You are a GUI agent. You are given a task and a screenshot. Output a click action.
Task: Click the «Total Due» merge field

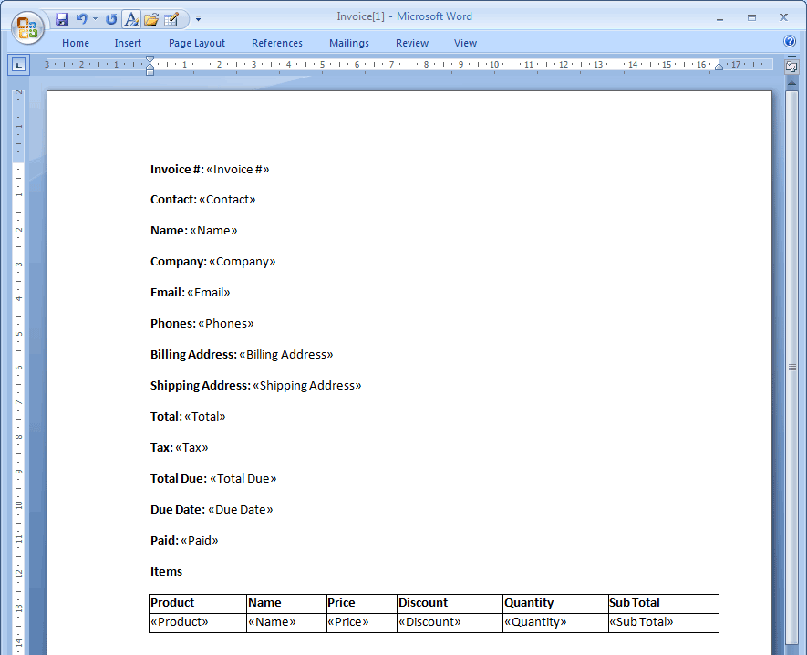(x=243, y=478)
